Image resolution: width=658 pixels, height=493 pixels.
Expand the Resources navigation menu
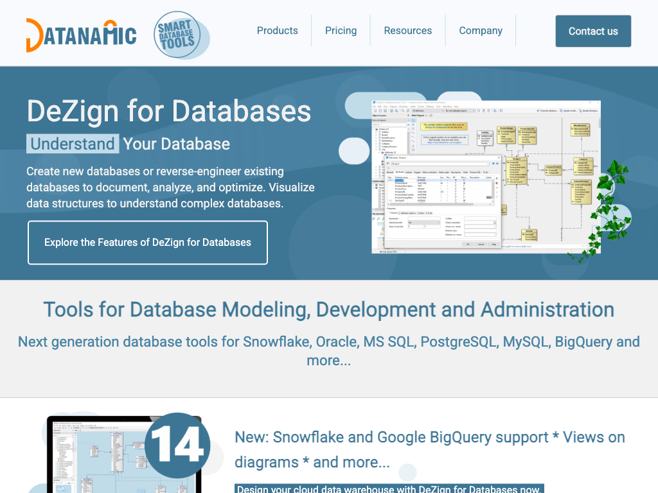click(407, 31)
